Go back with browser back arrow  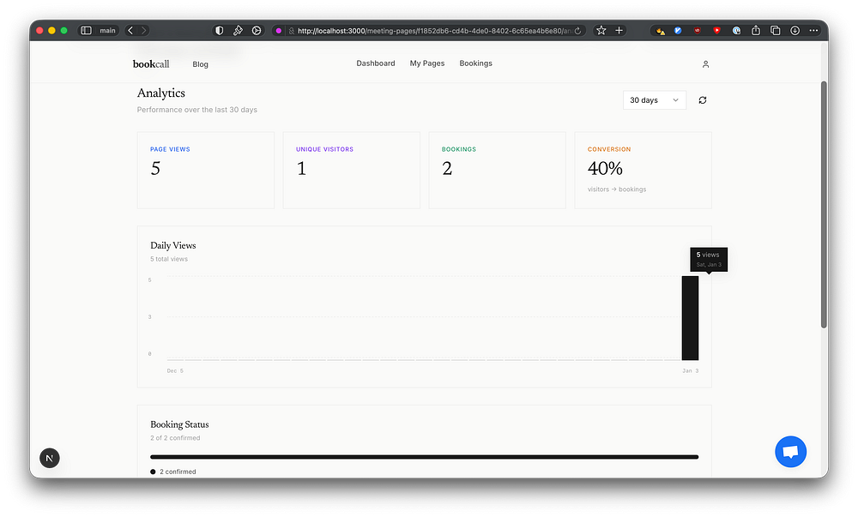click(130, 31)
